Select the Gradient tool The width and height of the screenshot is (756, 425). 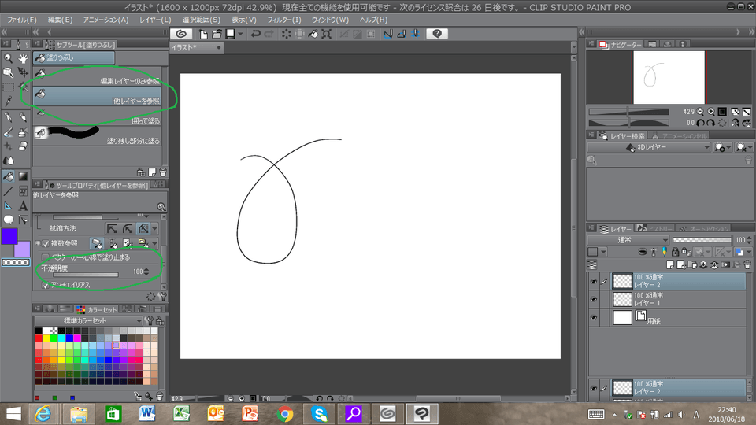pyautogui.click(x=23, y=176)
